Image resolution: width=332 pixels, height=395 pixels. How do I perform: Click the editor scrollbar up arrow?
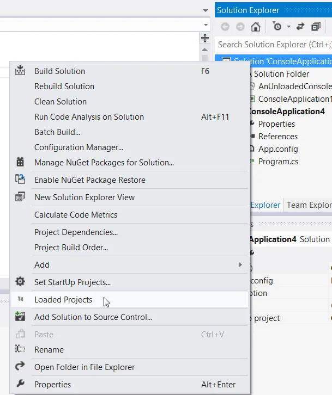click(x=205, y=50)
